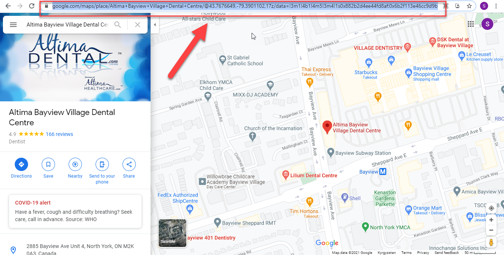Select the restaurant marker inside Bayview Village mall
504x255 pixels.
coord(378,97)
